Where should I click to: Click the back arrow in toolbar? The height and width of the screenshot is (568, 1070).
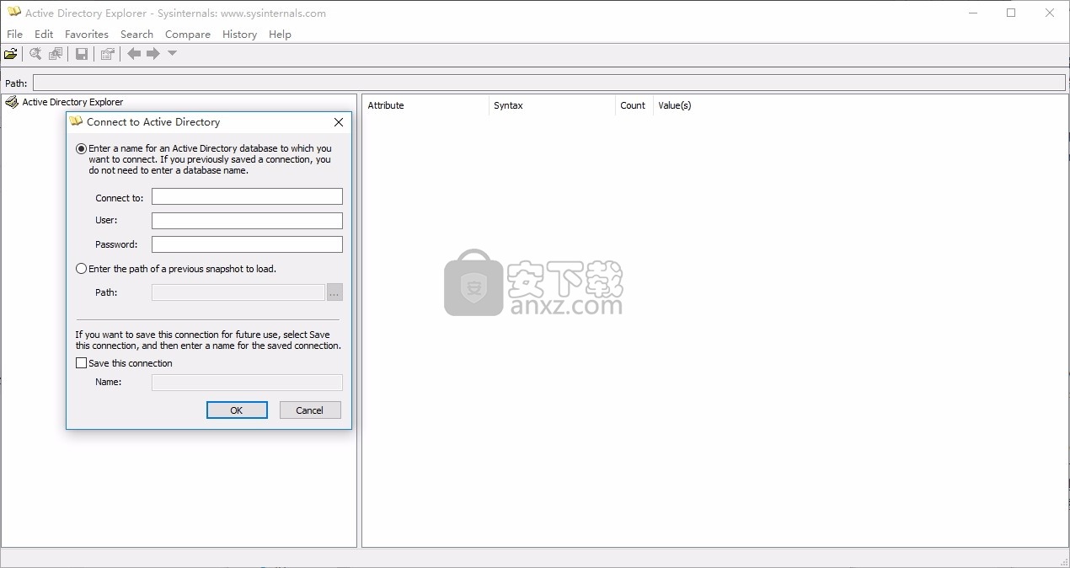pos(134,54)
